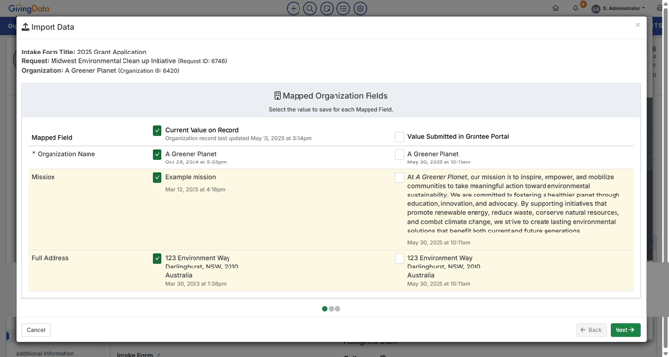Go to home icon in header

(556, 8)
